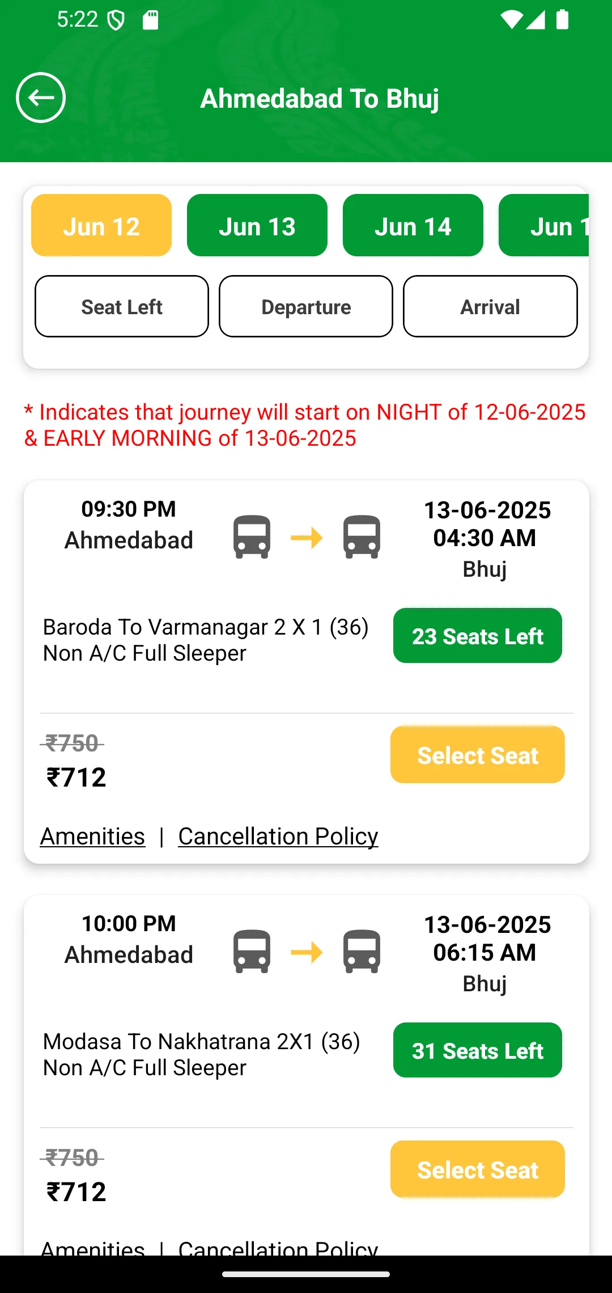Switch to the Jun 14 date tab
612x1293 pixels.
413,225
